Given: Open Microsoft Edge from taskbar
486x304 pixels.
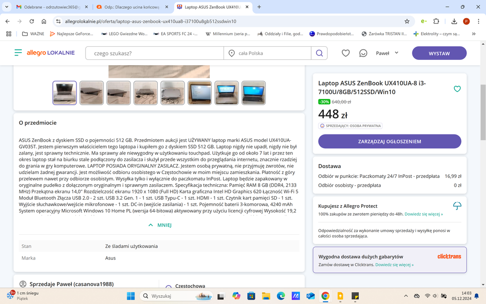Looking at the screenshot, I should tap(281, 296).
